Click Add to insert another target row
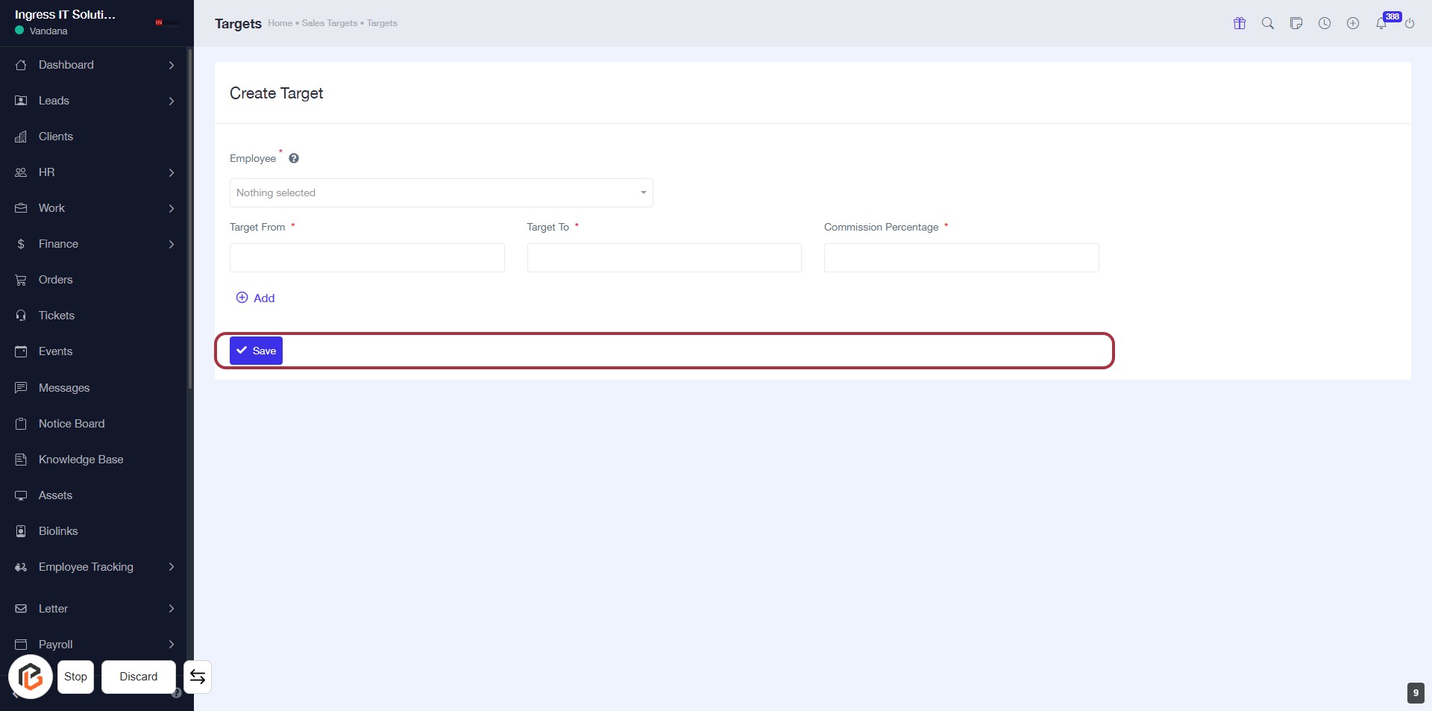 tap(256, 298)
